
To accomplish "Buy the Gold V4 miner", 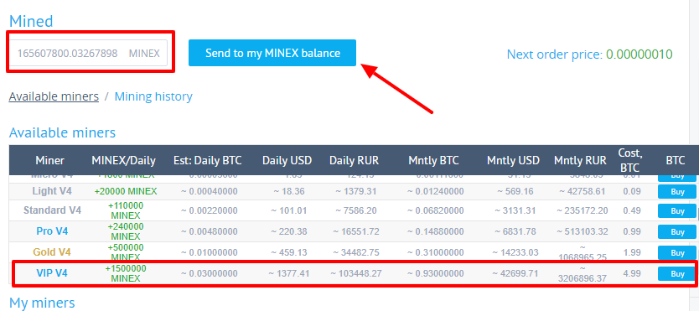I will 677,252.
